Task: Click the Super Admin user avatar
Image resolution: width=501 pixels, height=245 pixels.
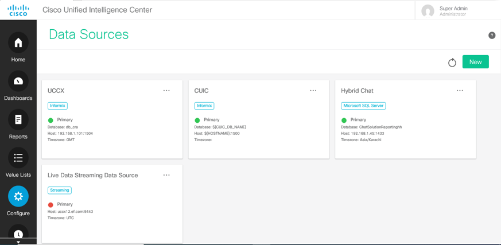Action: (x=428, y=11)
